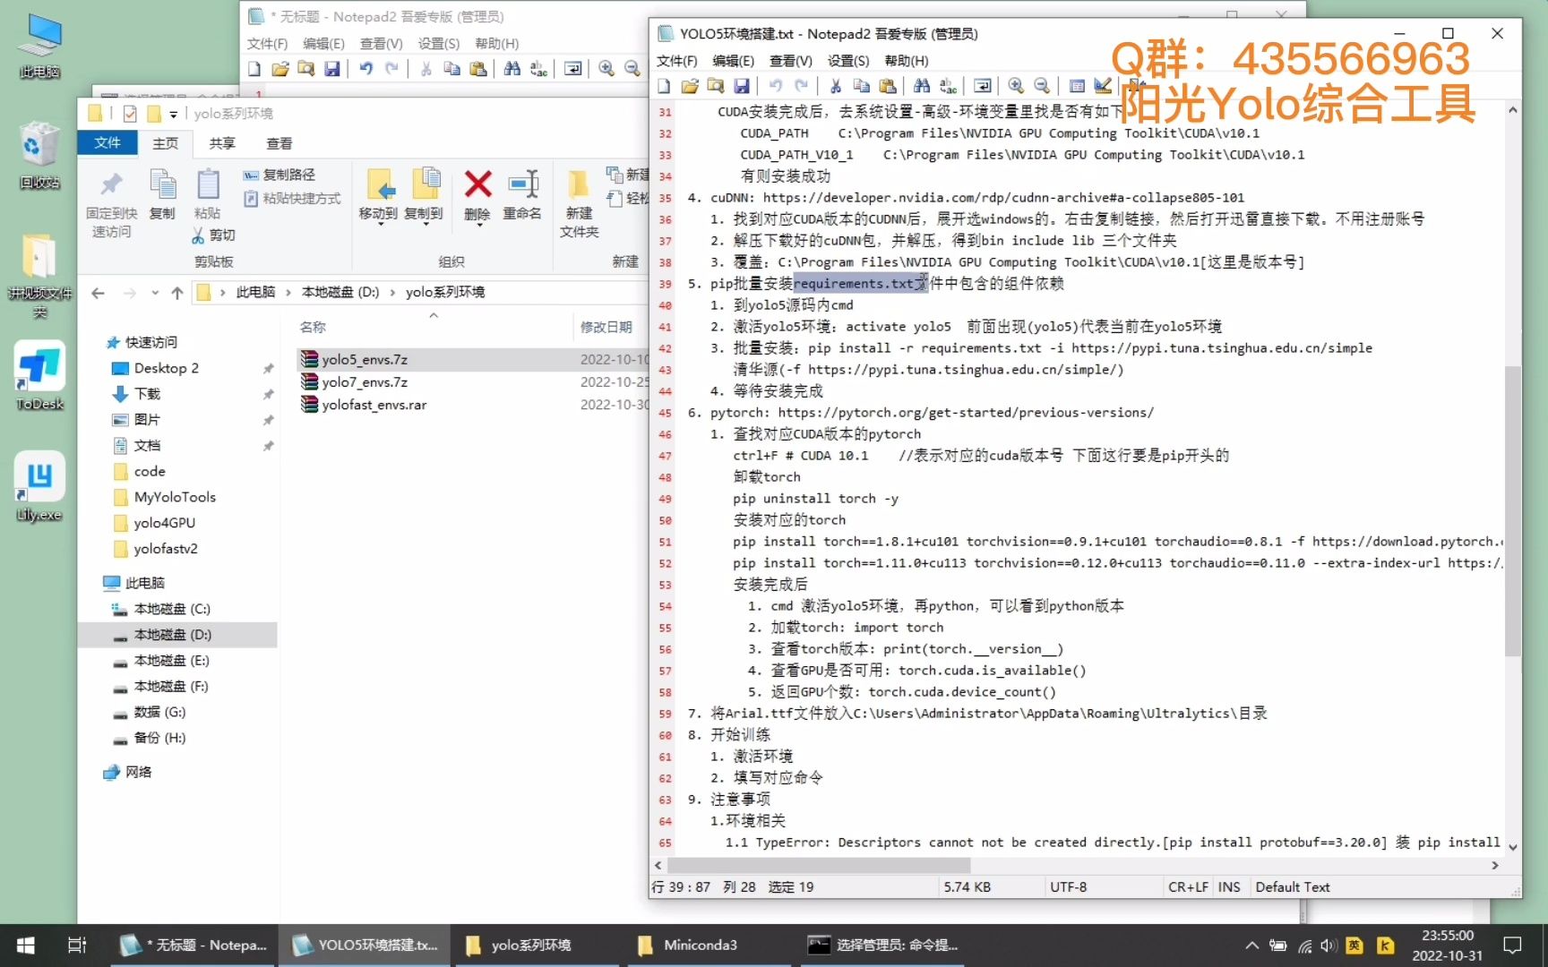Toggle INS overwrite mode in Notepad2 status bar
The height and width of the screenshot is (967, 1548).
(x=1228, y=886)
